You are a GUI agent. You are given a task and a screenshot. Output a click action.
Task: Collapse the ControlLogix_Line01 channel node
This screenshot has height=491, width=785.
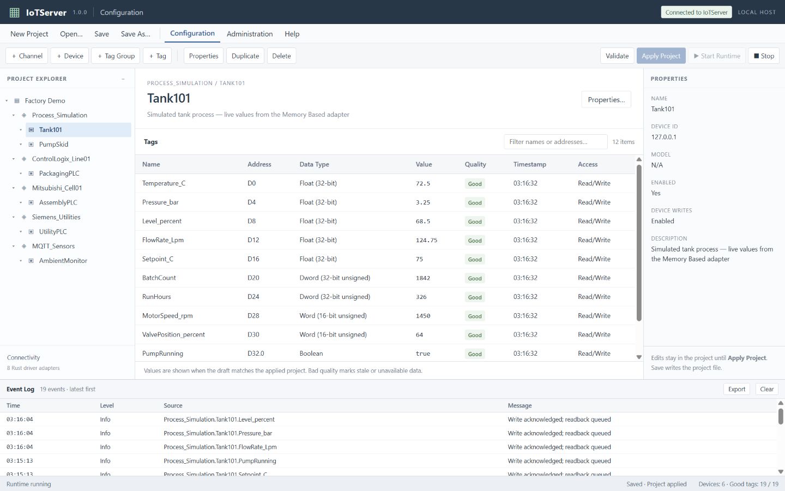tap(14, 159)
